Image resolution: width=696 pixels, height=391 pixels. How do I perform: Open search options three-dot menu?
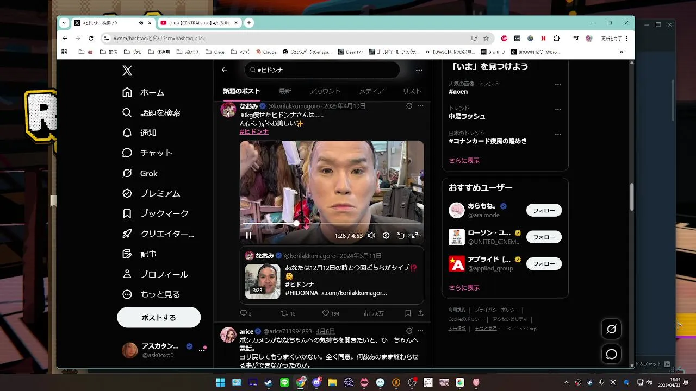(419, 70)
